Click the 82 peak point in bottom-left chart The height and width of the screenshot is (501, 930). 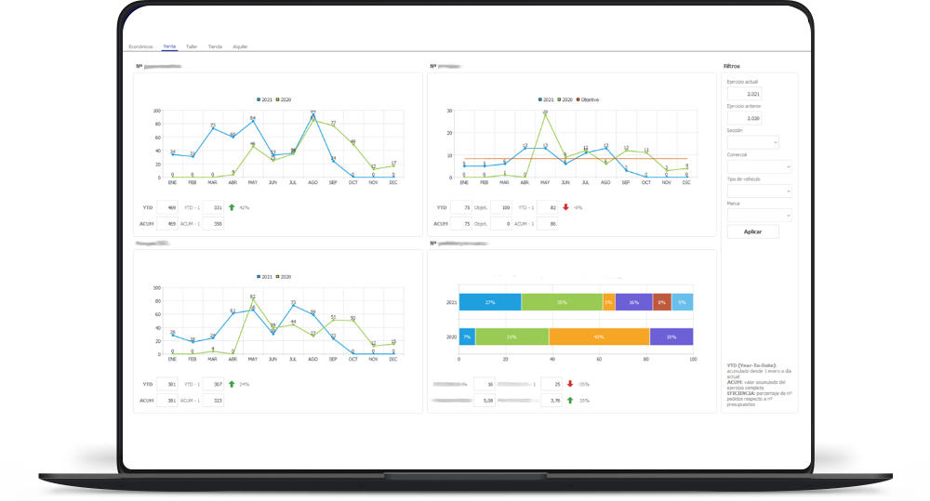[253, 299]
